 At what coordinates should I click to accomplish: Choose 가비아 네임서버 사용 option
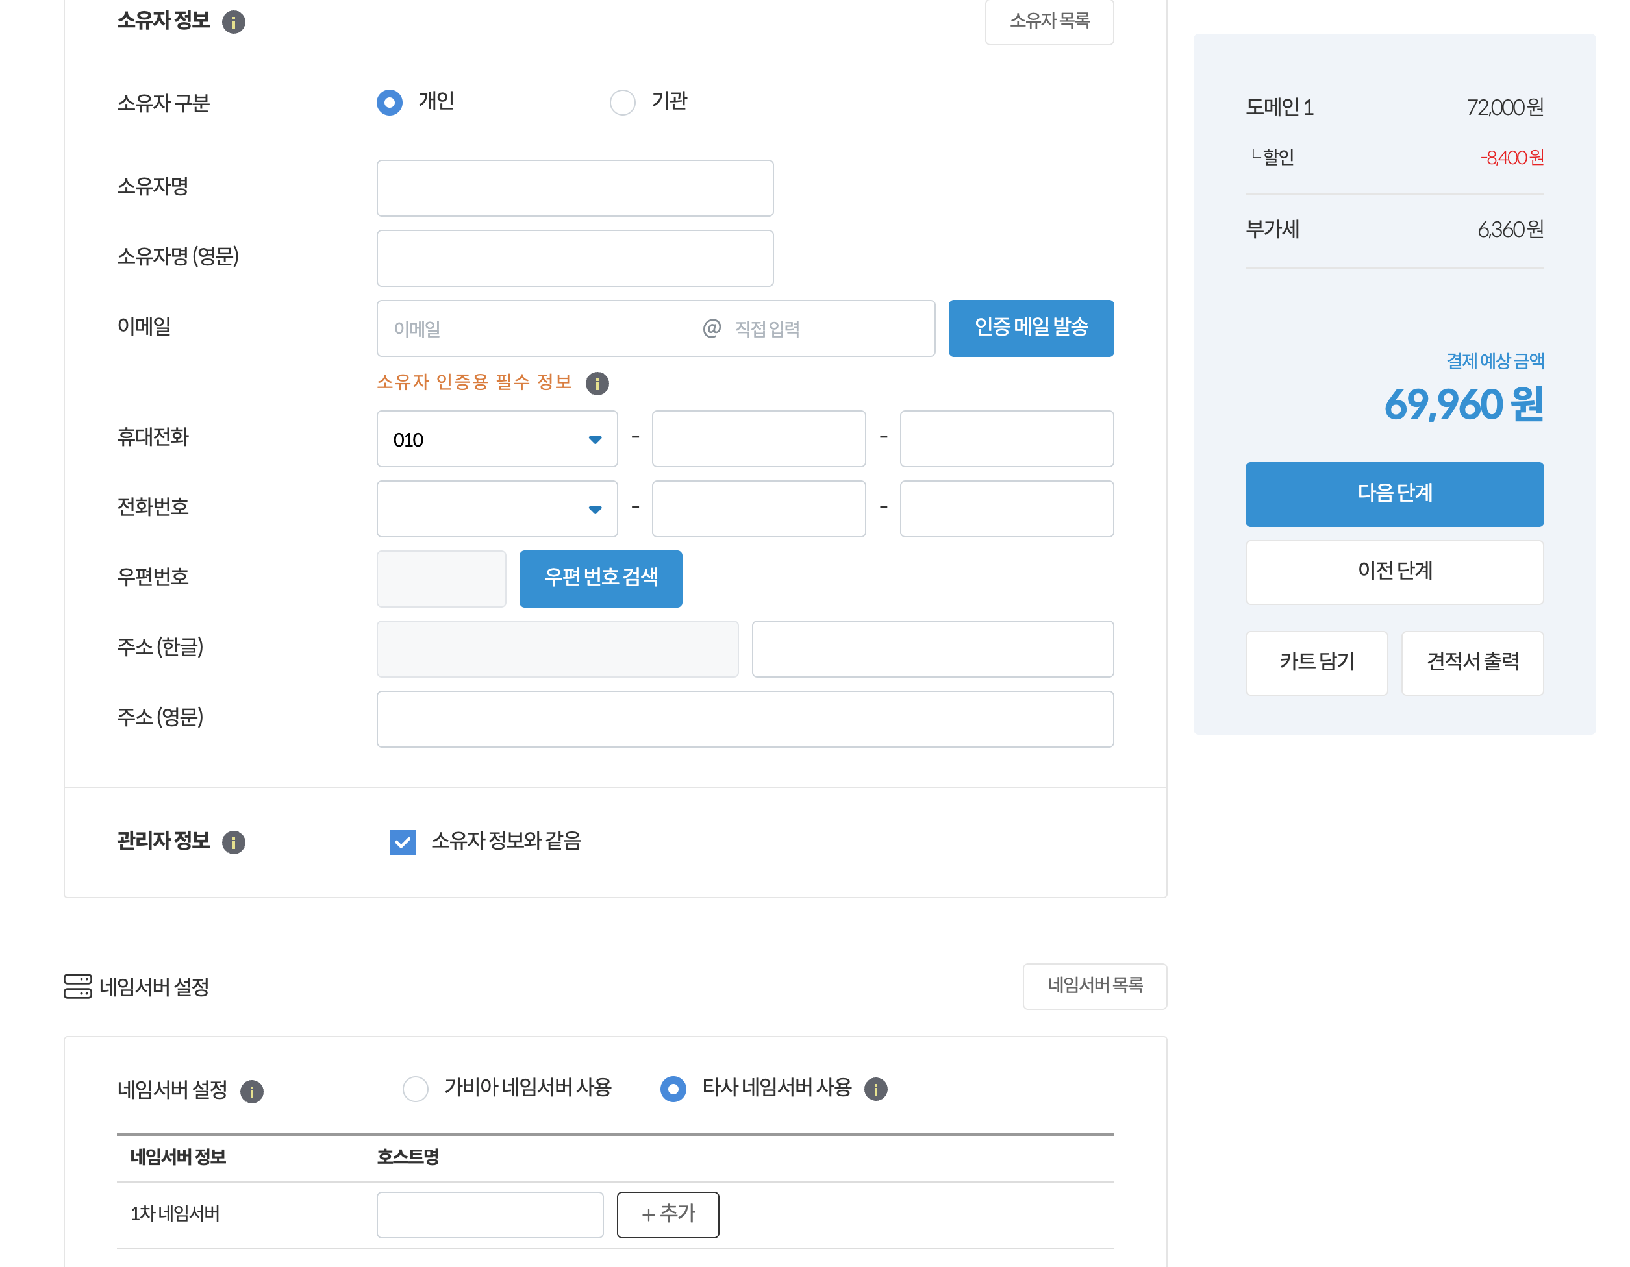click(x=416, y=1089)
